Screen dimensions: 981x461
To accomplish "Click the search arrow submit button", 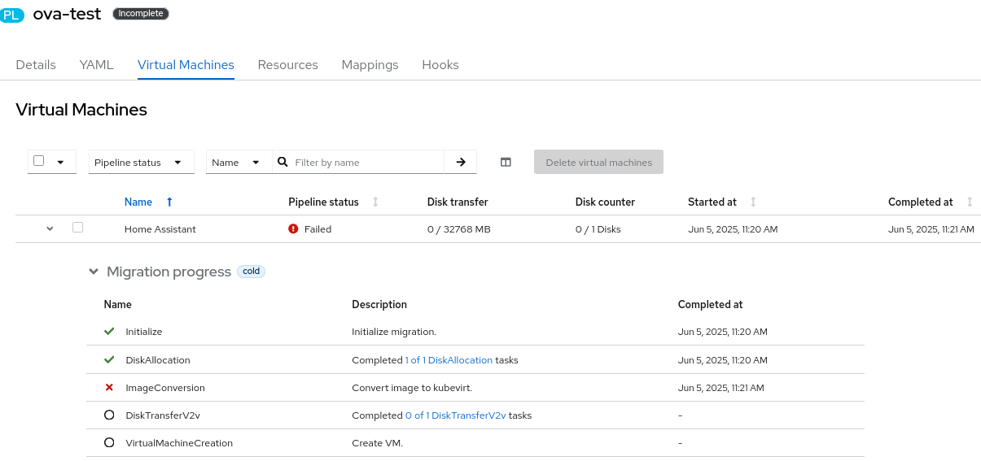I will click(x=461, y=162).
